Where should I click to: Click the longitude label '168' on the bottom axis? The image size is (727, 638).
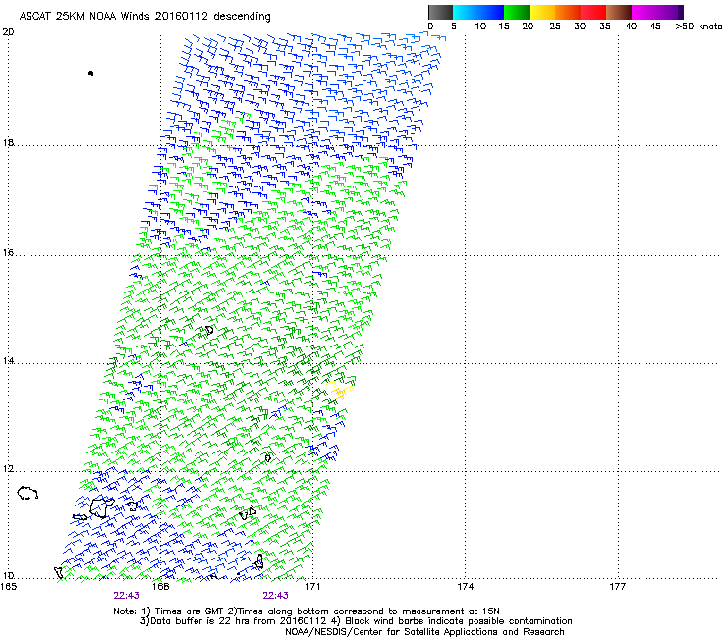[160, 587]
